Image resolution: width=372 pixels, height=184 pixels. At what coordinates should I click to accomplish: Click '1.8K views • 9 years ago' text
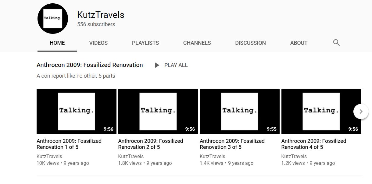pyautogui.click(x=145, y=163)
